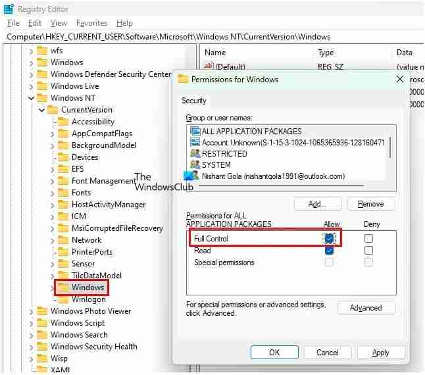Toggle Full Control Allow checkbox
Viewport: 425px width, 375px height.
330,239
